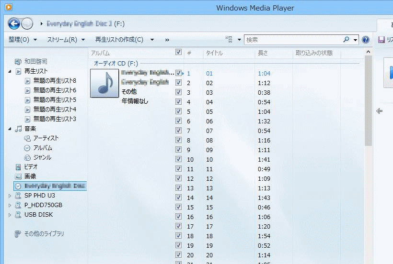Uncheck track 1 checkbox
This screenshot has height=264, width=393.
pos(178,73)
